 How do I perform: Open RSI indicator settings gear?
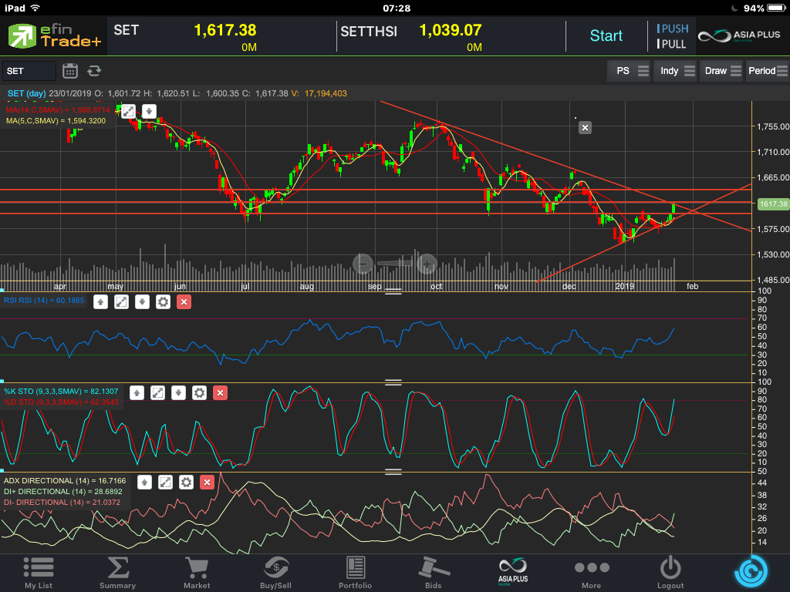tap(163, 301)
